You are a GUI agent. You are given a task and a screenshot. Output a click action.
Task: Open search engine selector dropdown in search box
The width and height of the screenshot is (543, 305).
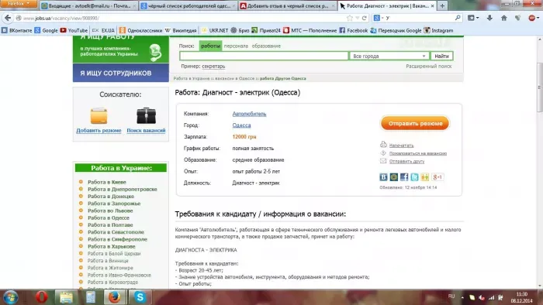coord(379,18)
